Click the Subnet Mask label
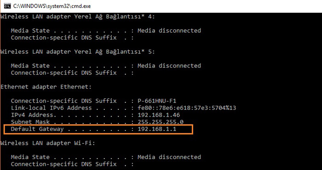 pyautogui.click(x=30, y=122)
